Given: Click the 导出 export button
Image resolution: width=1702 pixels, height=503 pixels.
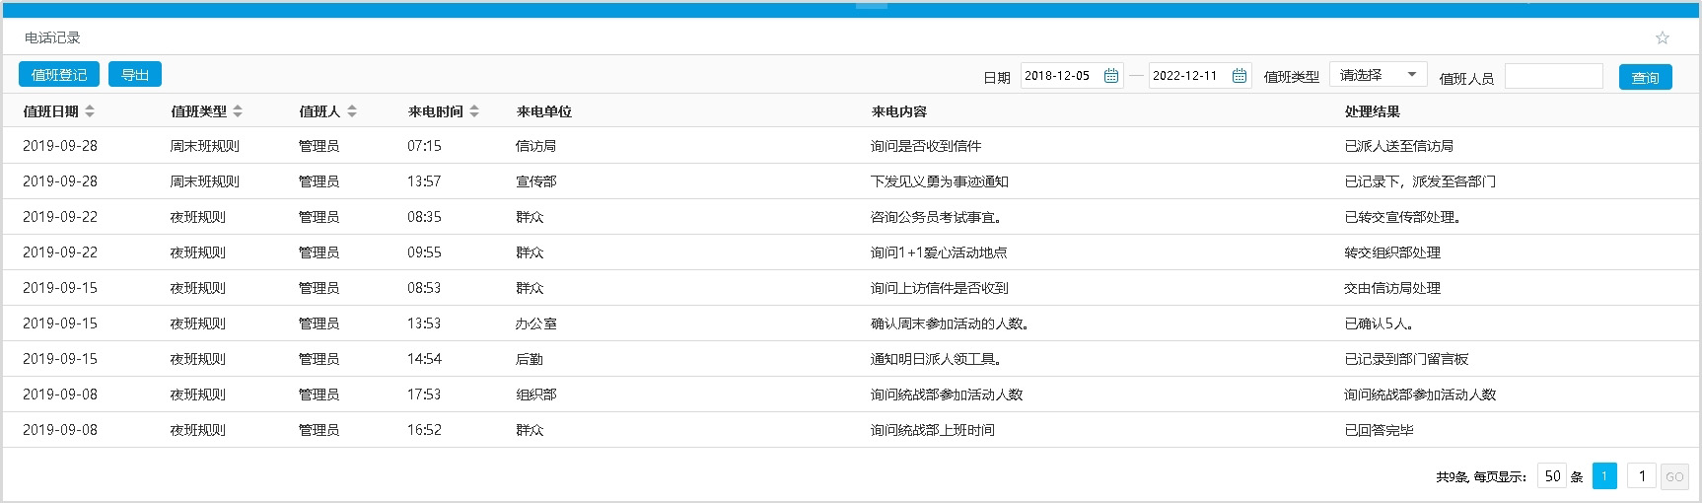Looking at the screenshot, I should tap(135, 74).
